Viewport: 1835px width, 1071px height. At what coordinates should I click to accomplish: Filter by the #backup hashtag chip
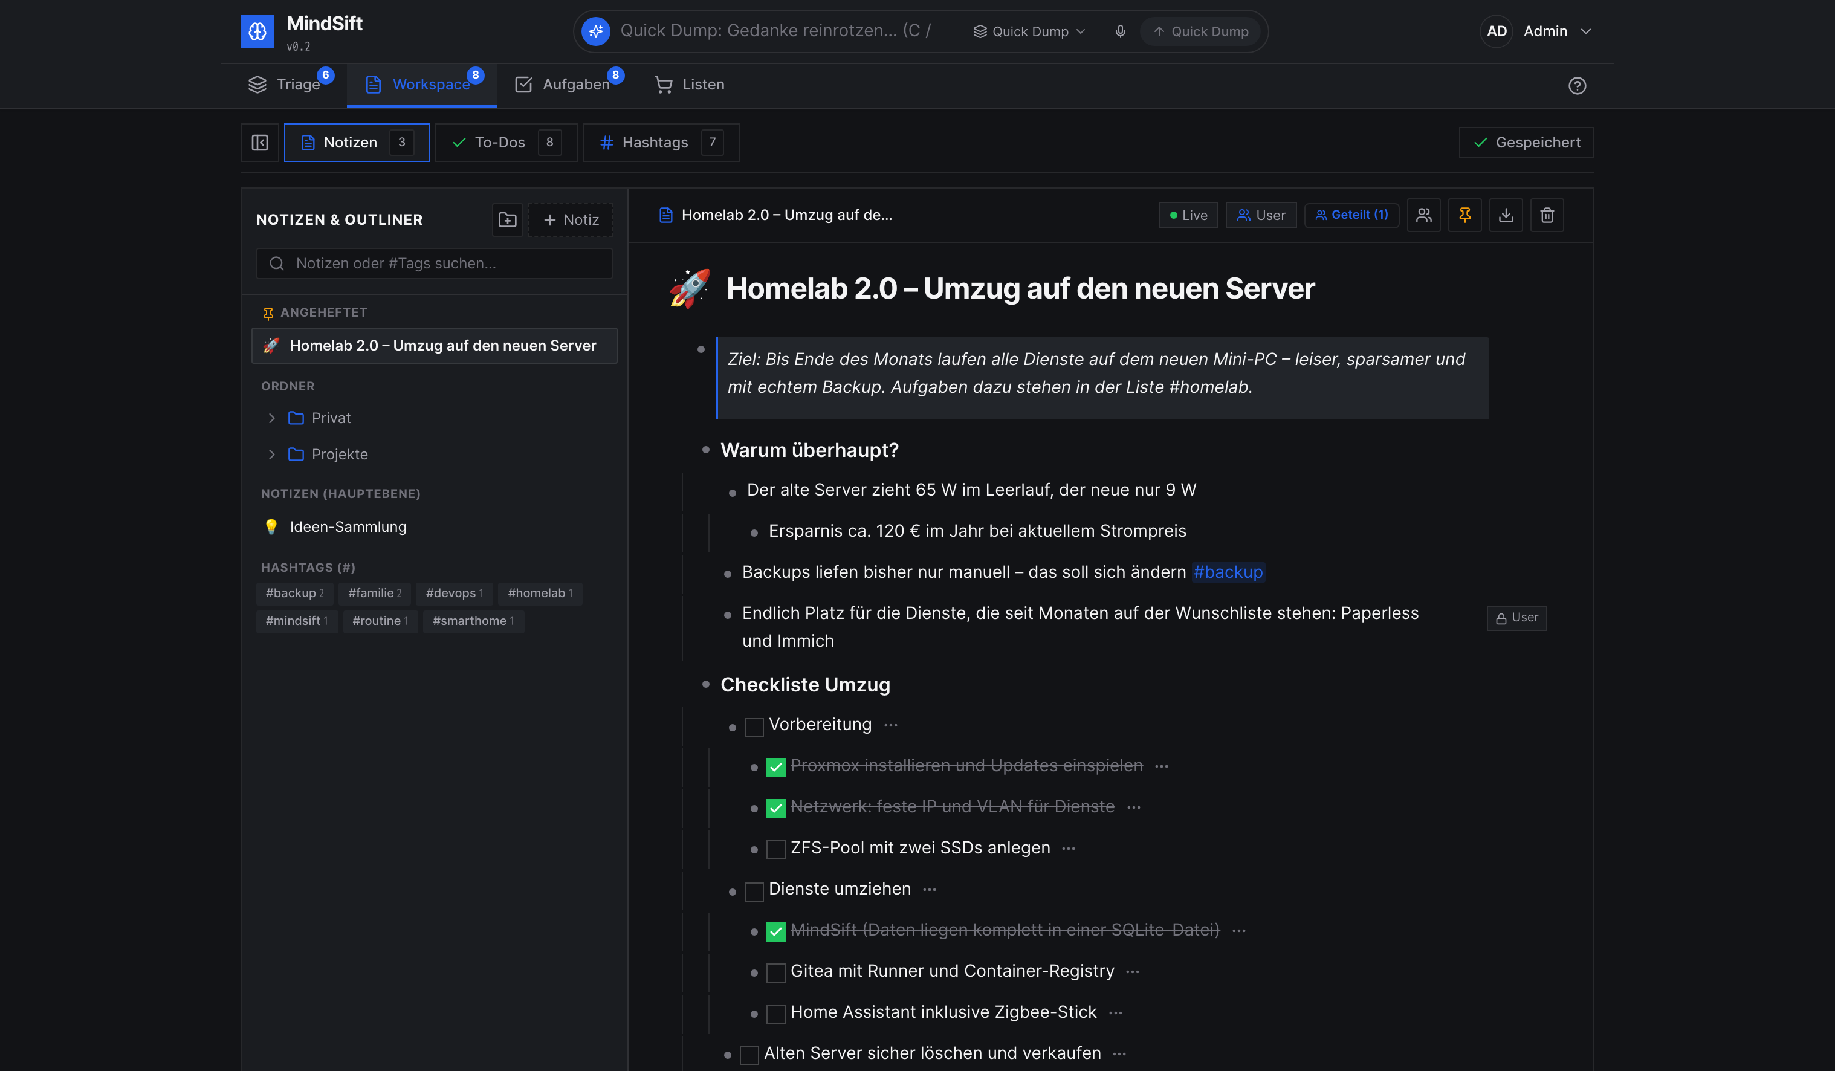(295, 594)
